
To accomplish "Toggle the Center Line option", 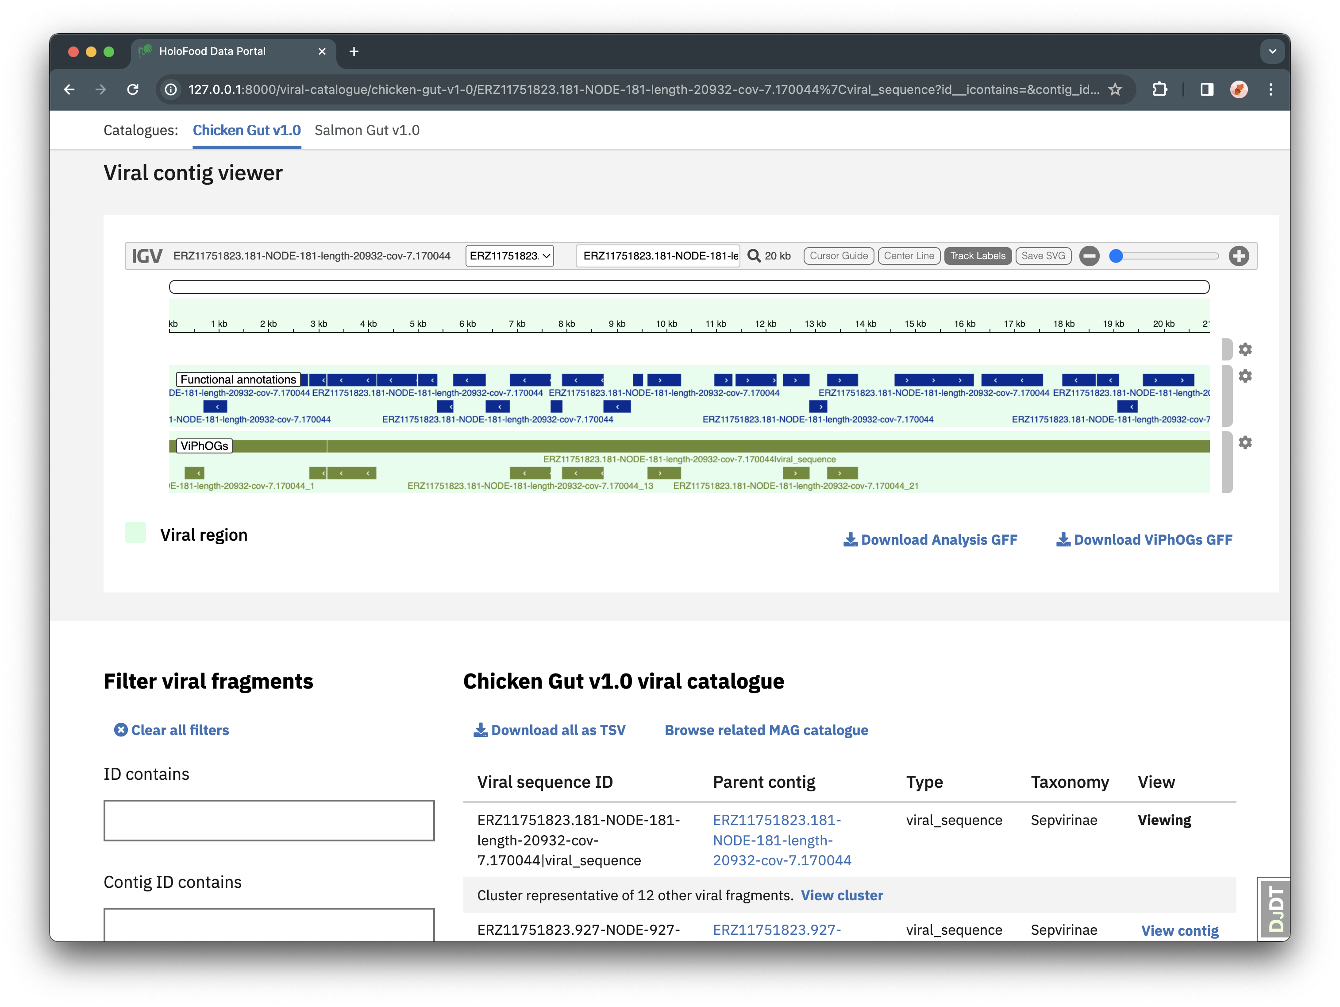I will point(909,256).
